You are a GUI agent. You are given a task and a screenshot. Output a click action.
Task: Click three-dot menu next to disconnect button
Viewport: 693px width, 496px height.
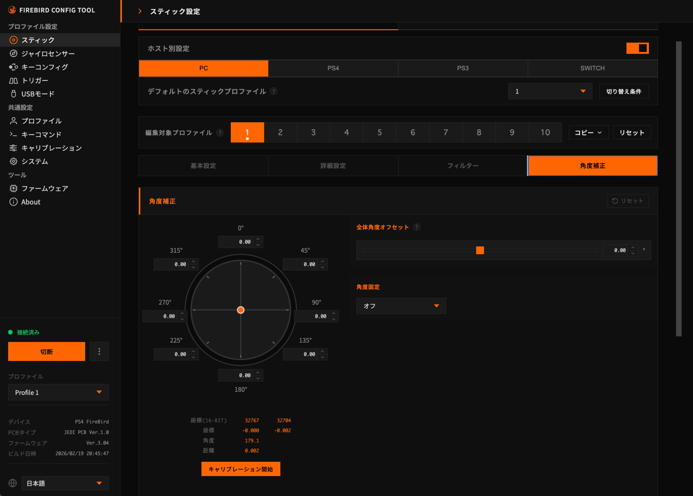(99, 351)
